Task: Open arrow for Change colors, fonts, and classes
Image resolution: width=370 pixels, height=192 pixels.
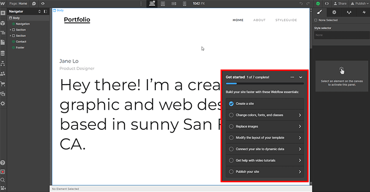Action: pyautogui.click(x=300, y=115)
